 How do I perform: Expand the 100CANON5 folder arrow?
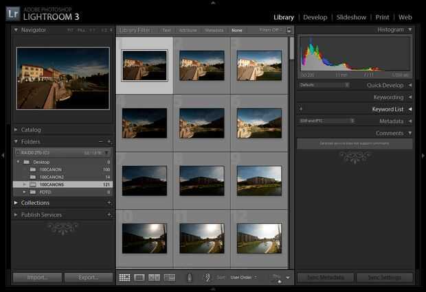click(25, 184)
